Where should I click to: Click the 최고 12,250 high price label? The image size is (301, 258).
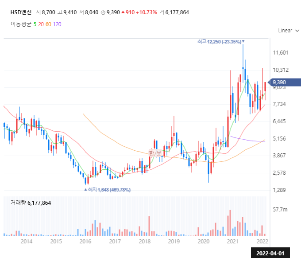[221, 42]
